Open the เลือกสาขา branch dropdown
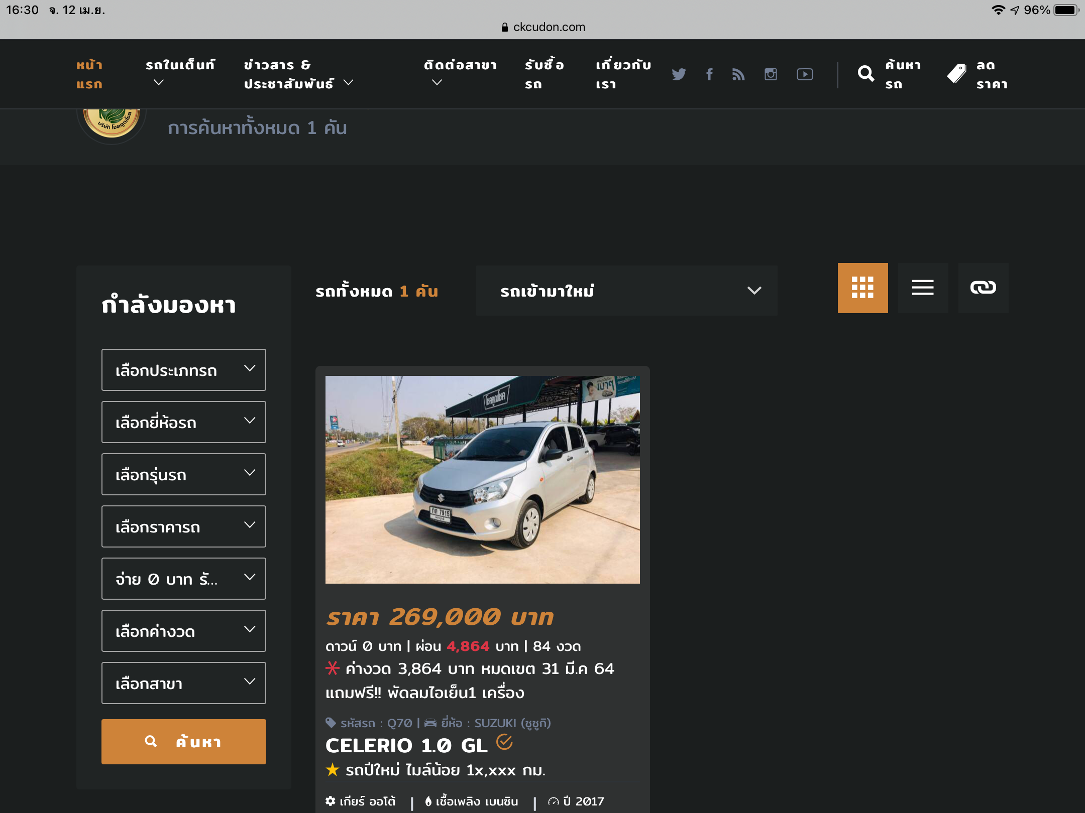 [x=183, y=683]
